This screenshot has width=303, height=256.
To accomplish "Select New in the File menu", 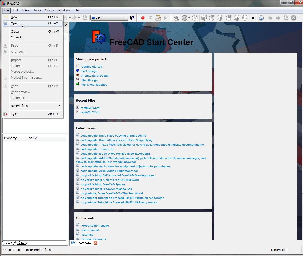I will 14,17.
